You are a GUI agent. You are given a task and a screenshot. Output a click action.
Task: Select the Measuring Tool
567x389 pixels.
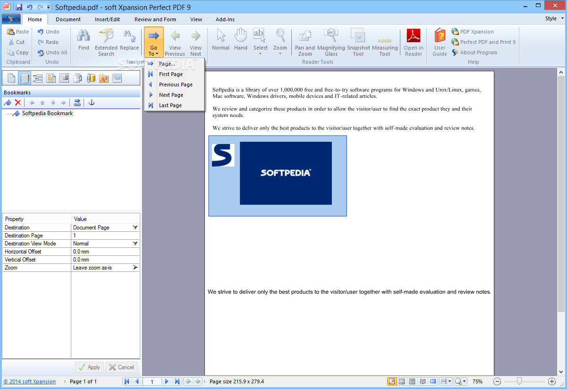[x=385, y=42]
